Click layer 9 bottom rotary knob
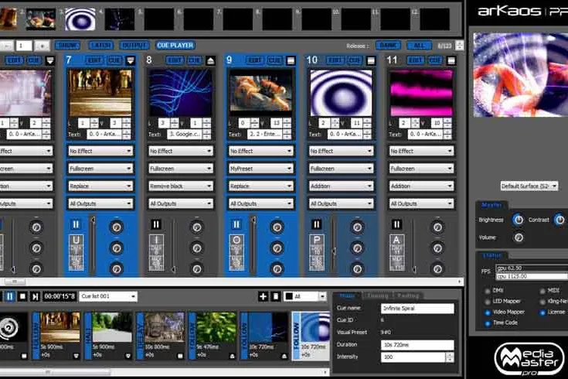 [x=277, y=269]
